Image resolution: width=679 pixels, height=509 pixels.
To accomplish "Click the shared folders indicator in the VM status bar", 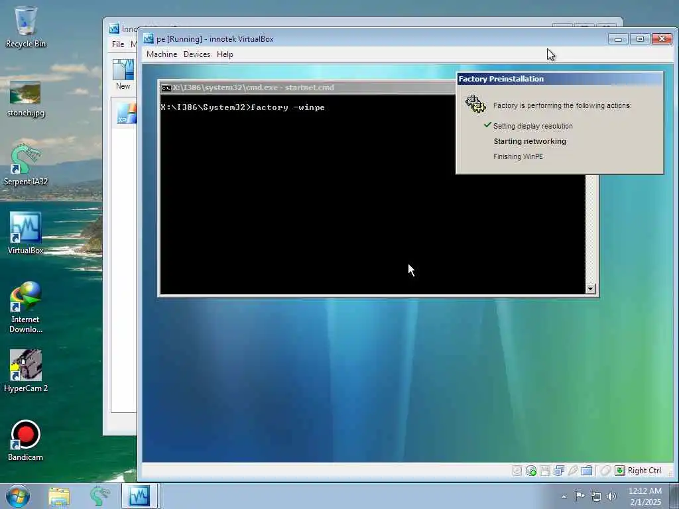I will (x=587, y=471).
